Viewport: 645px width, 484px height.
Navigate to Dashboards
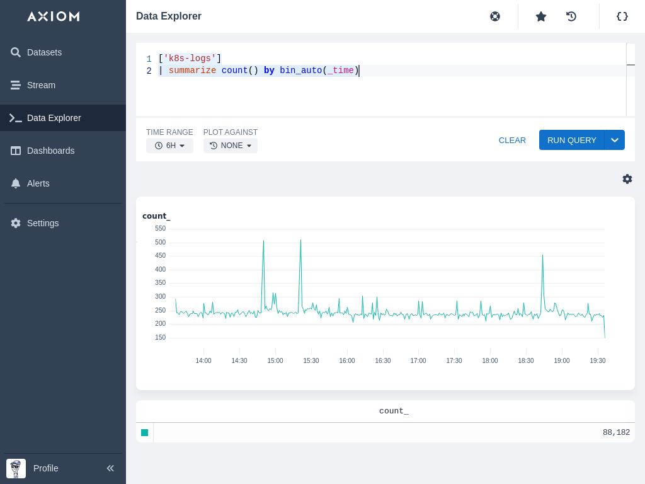click(50, 151)
